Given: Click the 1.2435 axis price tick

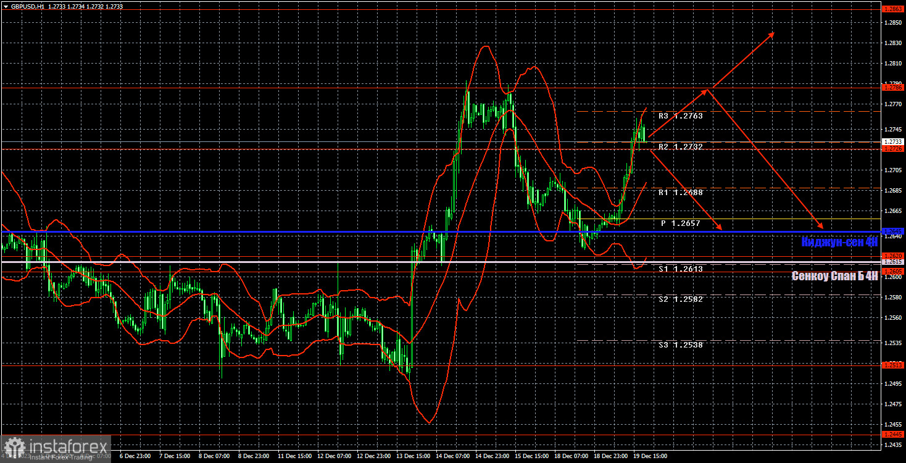Looking at the screenshot, I should [893, 444].
